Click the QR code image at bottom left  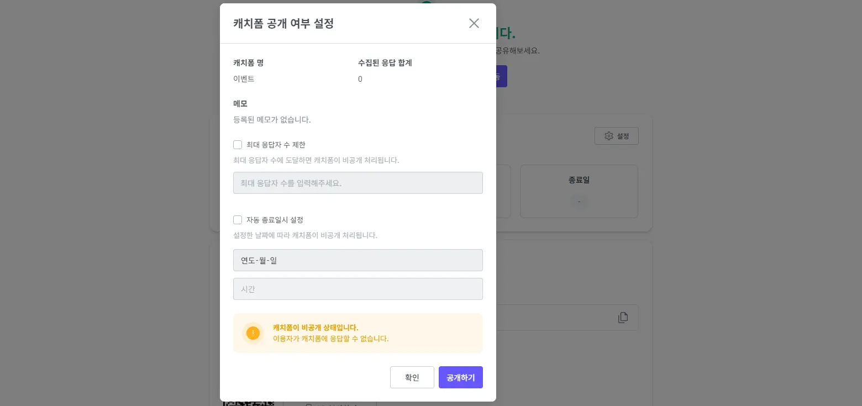249,403
